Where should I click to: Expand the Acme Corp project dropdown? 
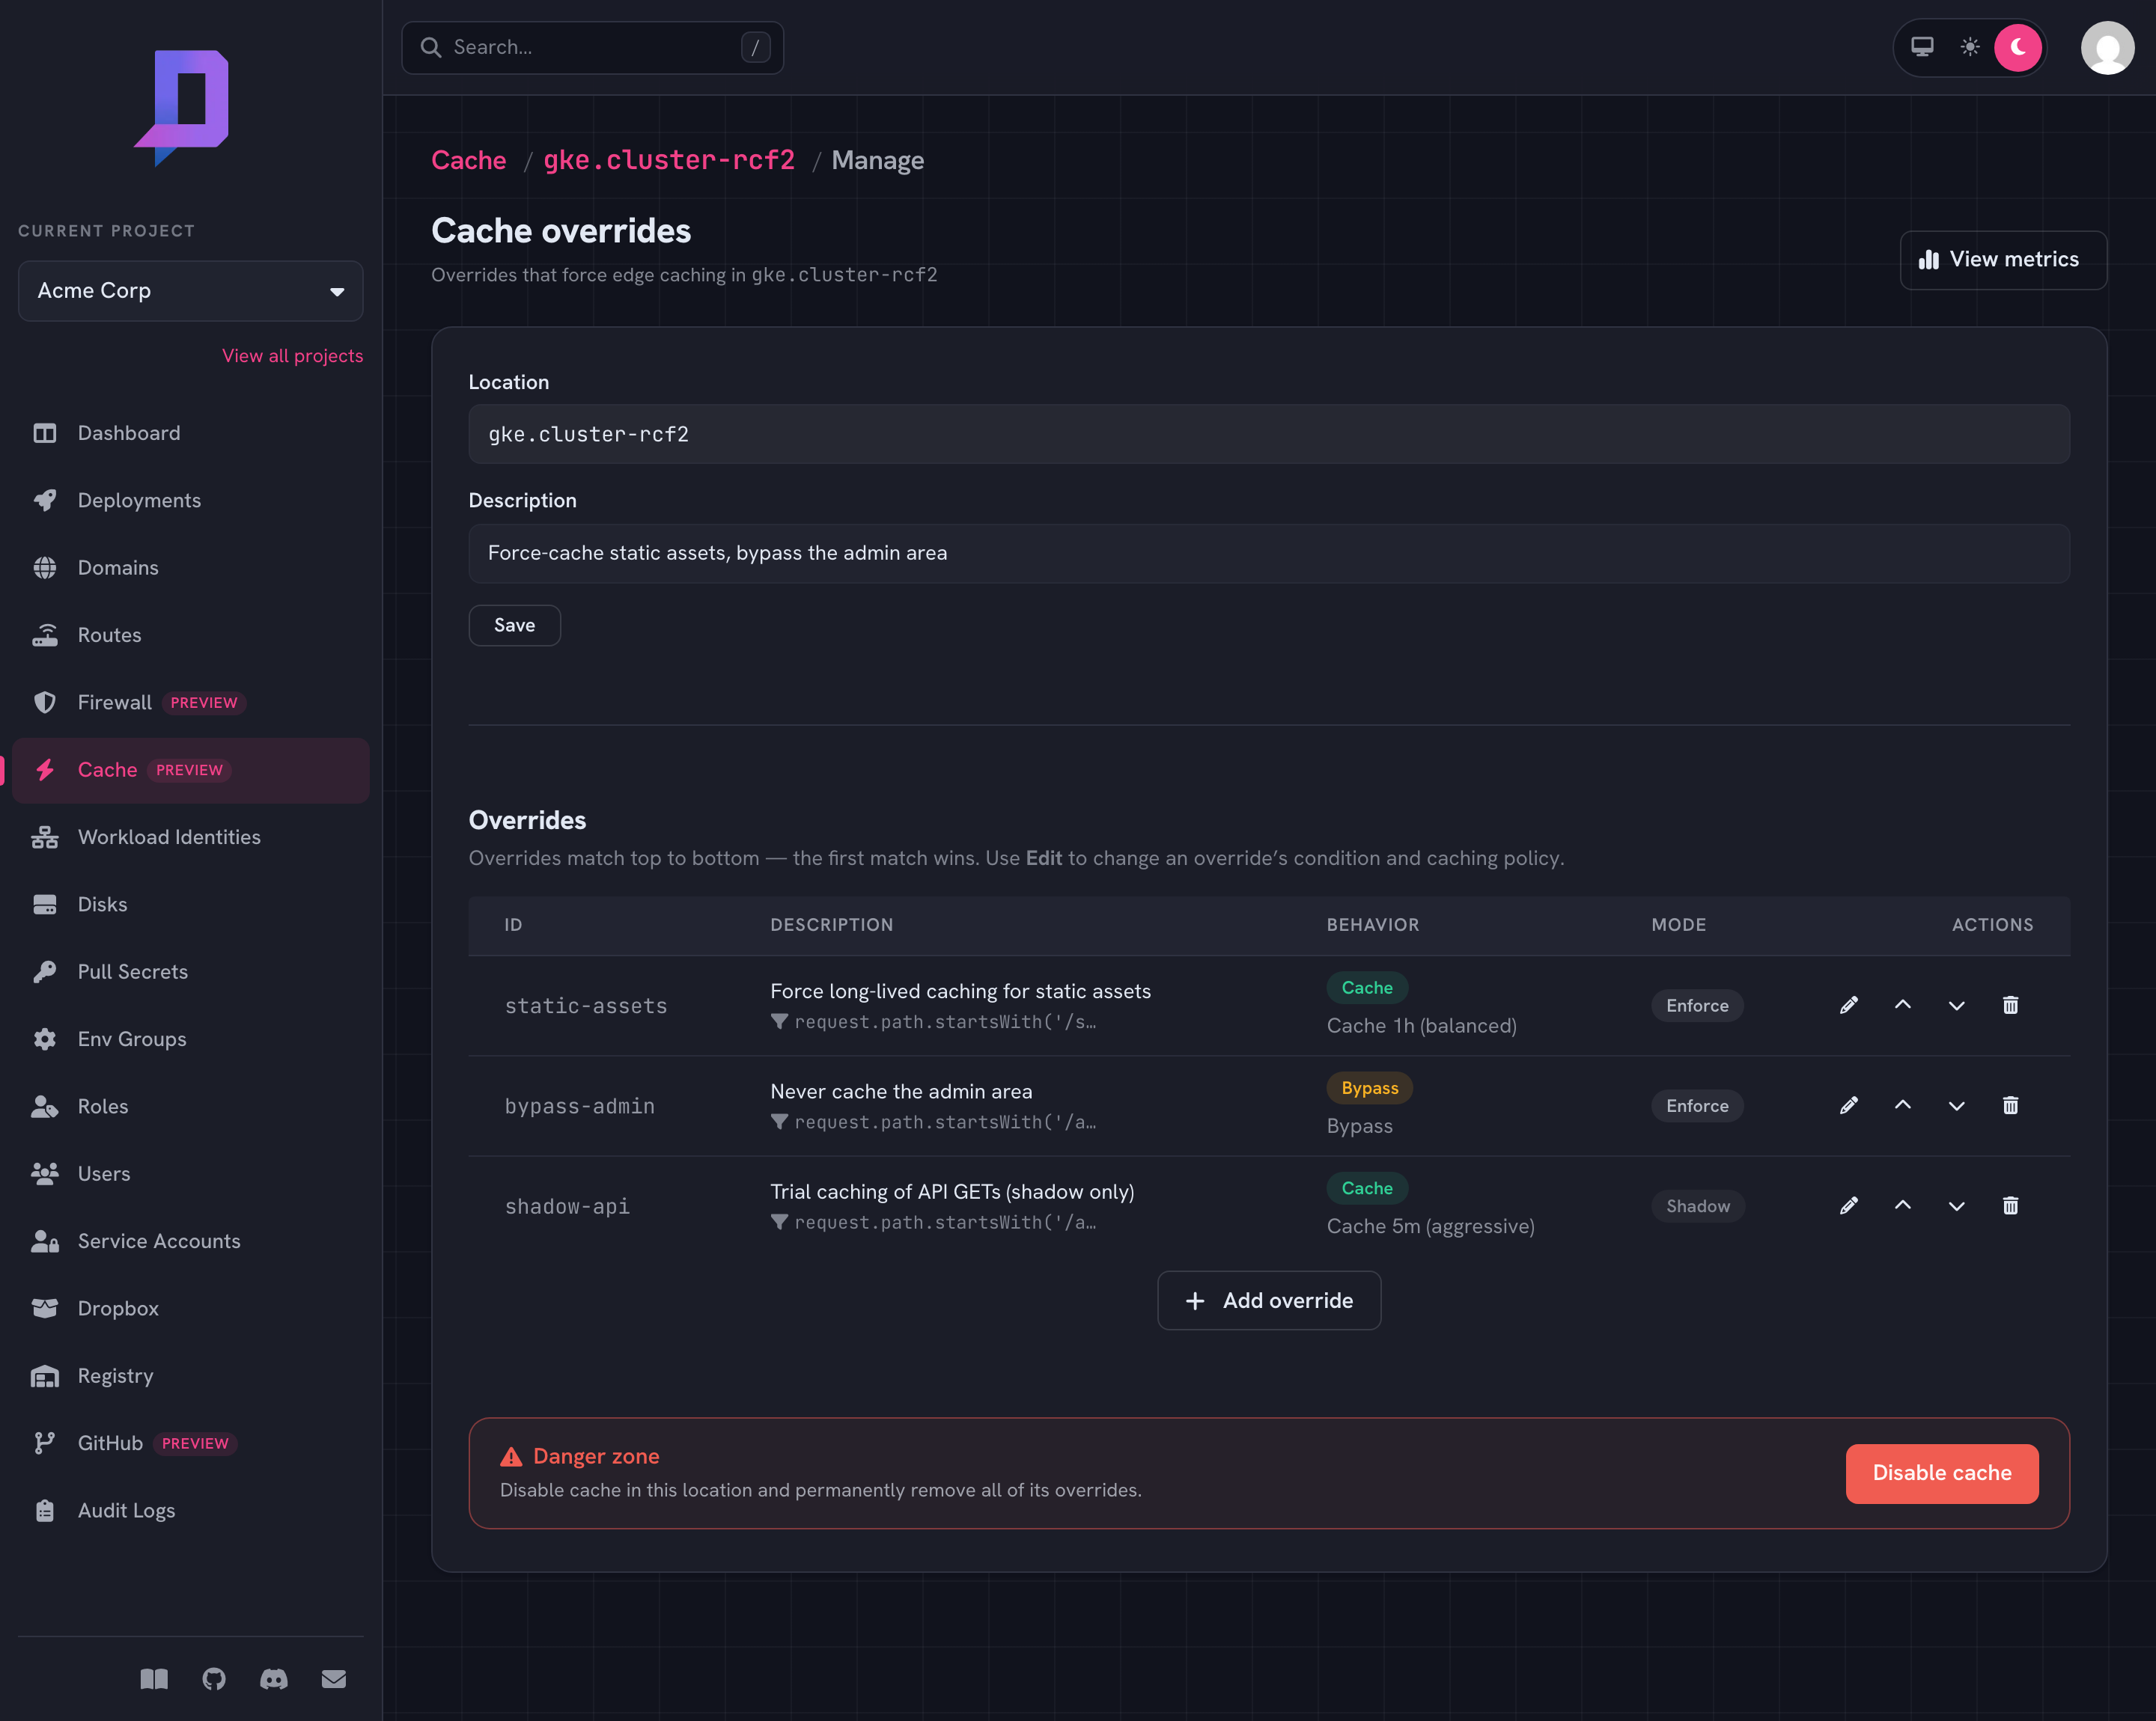(190, 291)
